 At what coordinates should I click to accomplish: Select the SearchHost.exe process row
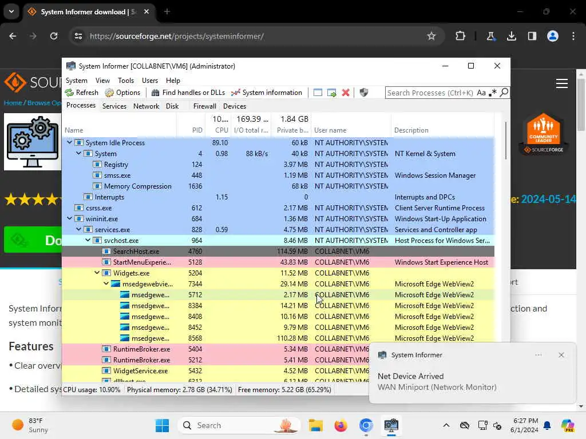278,252
